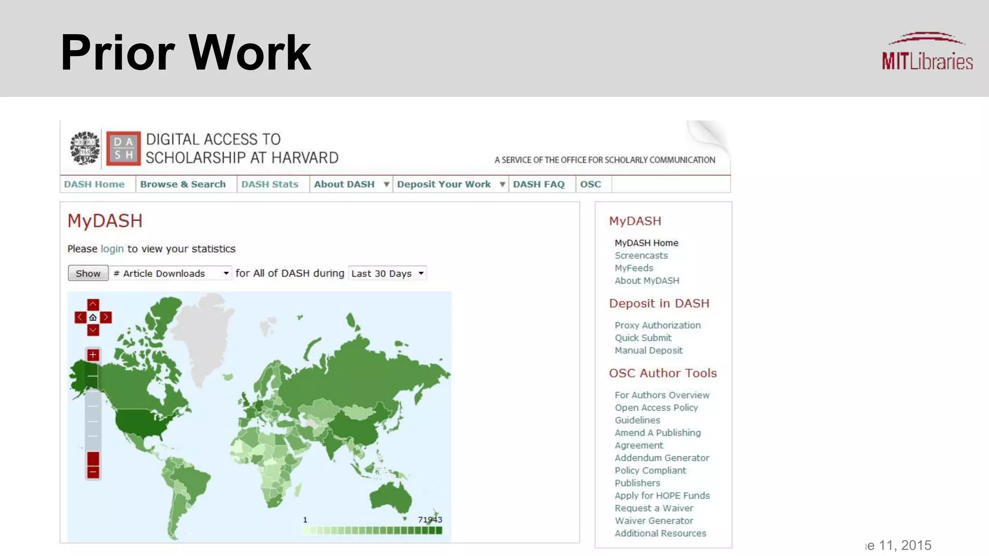Image resolution: width=989 pixels, height=556 pixels.
Task: Open the Request a Waiver link
Action: click(x=654, y=508)
